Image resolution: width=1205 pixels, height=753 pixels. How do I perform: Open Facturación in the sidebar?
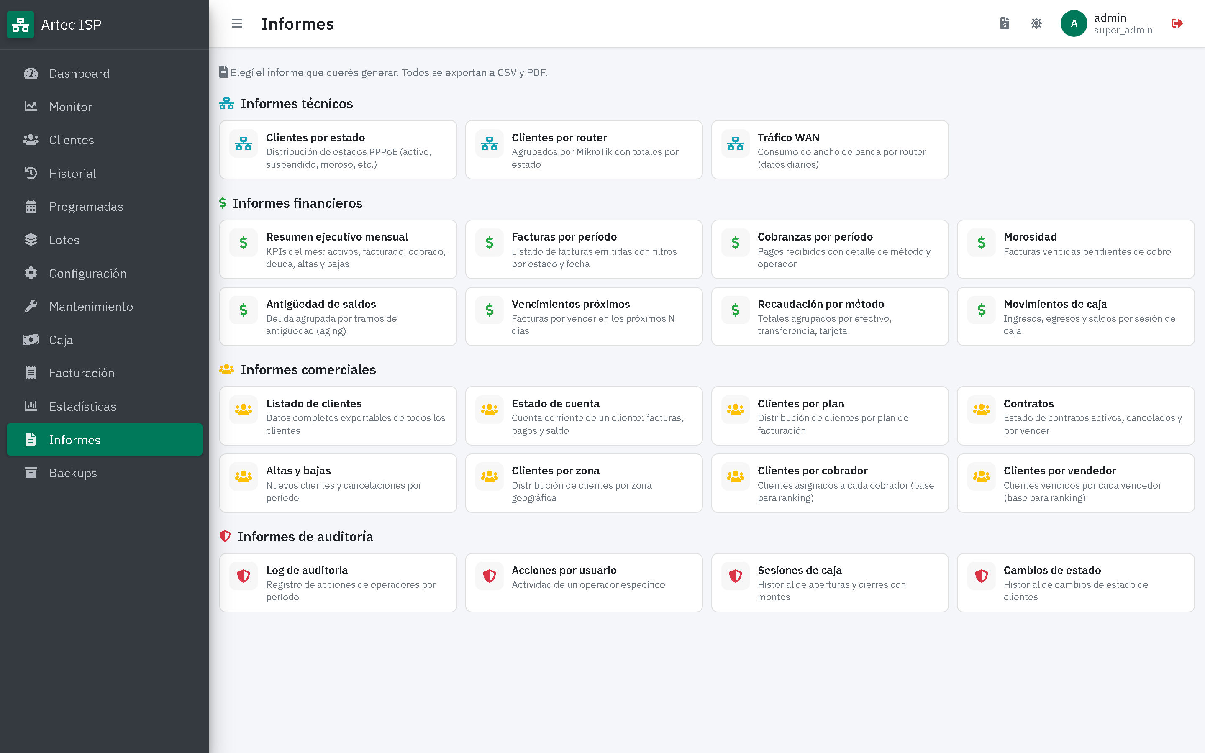(x=105, y=373)
